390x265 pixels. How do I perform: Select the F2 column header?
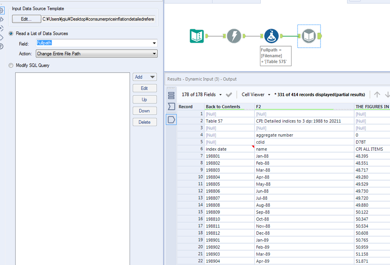click(x=305, y=107)
